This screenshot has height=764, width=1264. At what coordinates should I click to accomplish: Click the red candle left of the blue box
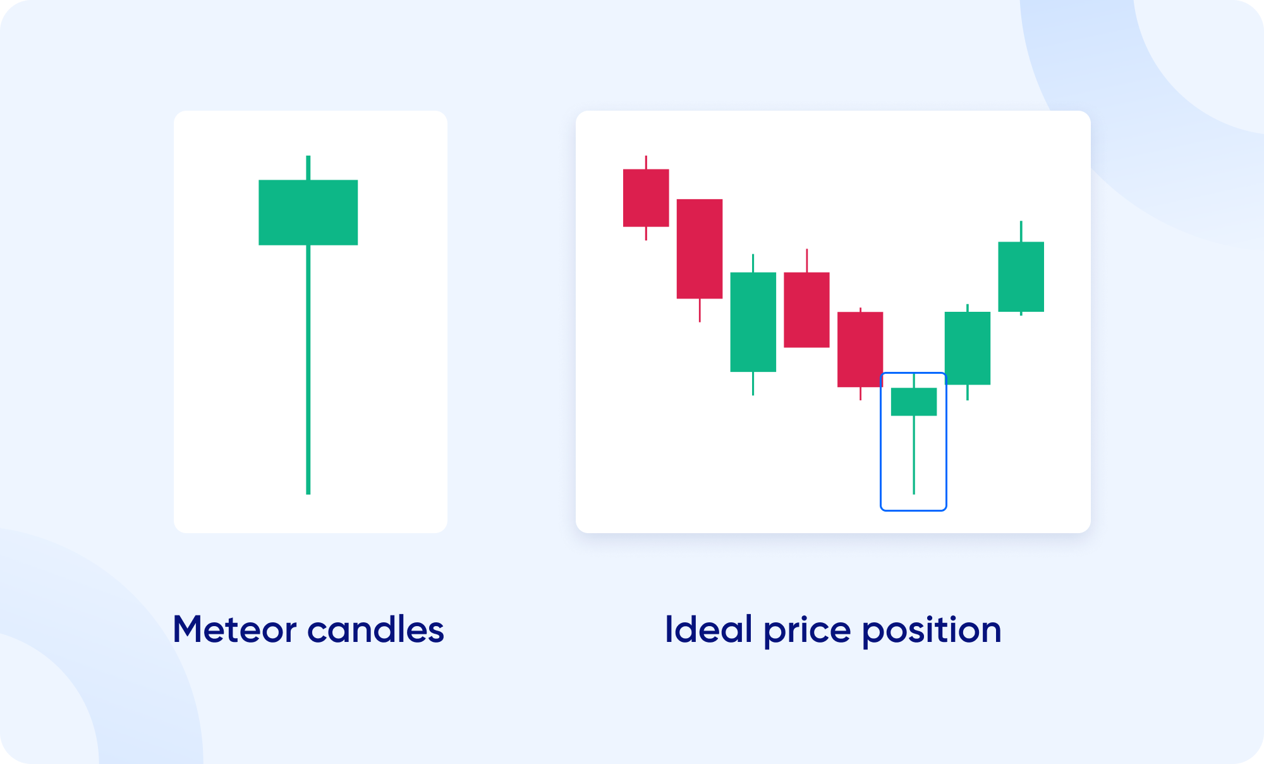(860, 349)
